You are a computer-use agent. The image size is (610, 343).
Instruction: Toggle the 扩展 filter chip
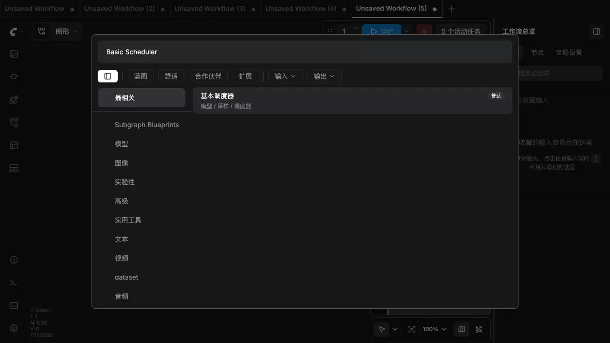[245, 76]
